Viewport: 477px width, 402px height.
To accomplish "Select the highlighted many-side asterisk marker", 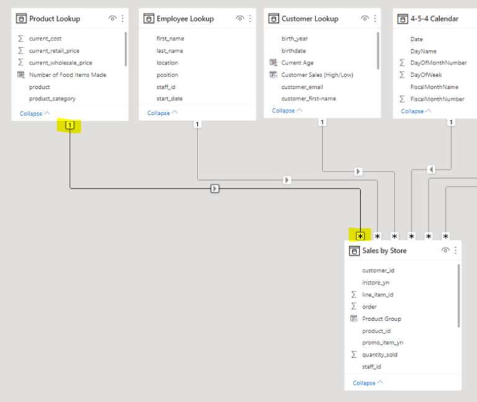I will click(x=360, y=236).
